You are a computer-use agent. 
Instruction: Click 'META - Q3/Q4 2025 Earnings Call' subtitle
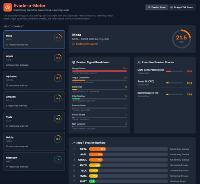[x=91, y=39]
